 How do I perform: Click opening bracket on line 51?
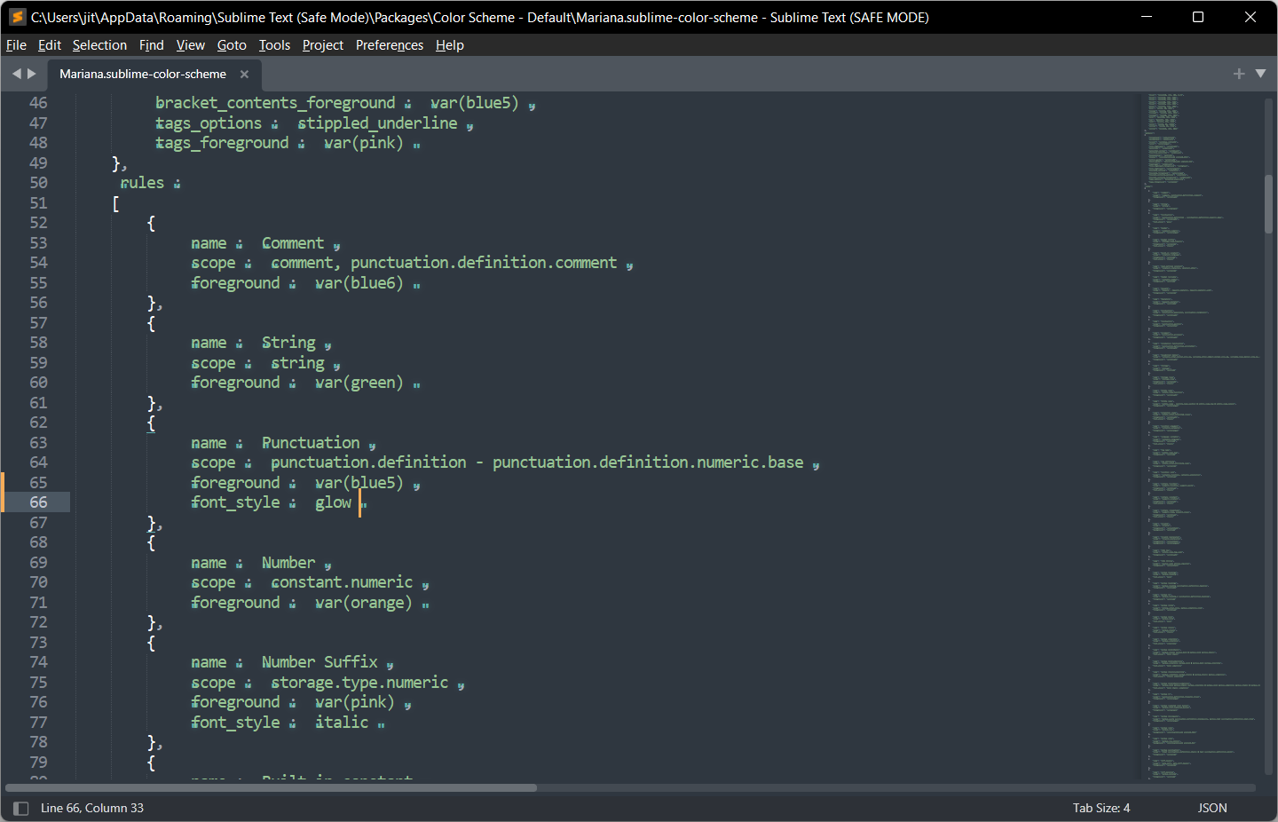pos(115,203)
